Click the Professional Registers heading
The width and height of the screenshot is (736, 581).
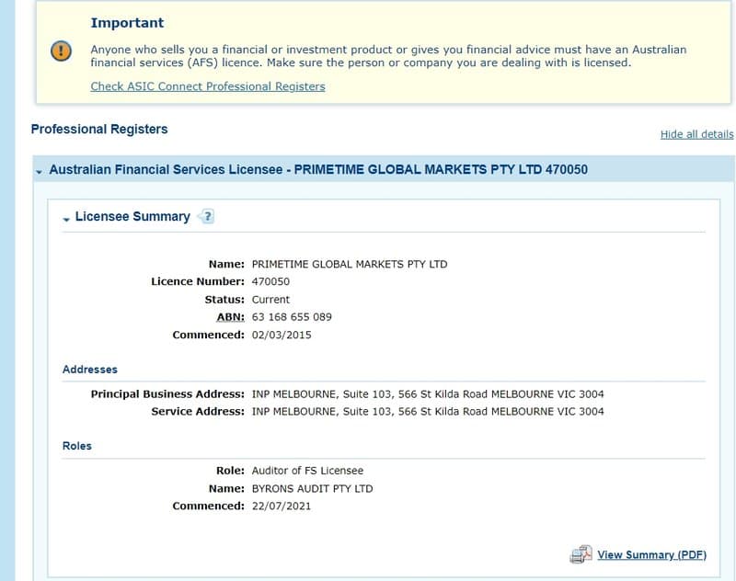click(x=99, y=129)
